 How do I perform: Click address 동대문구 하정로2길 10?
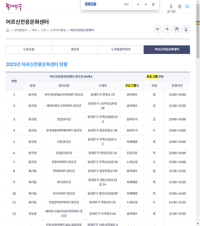click(x=103, y=153)
